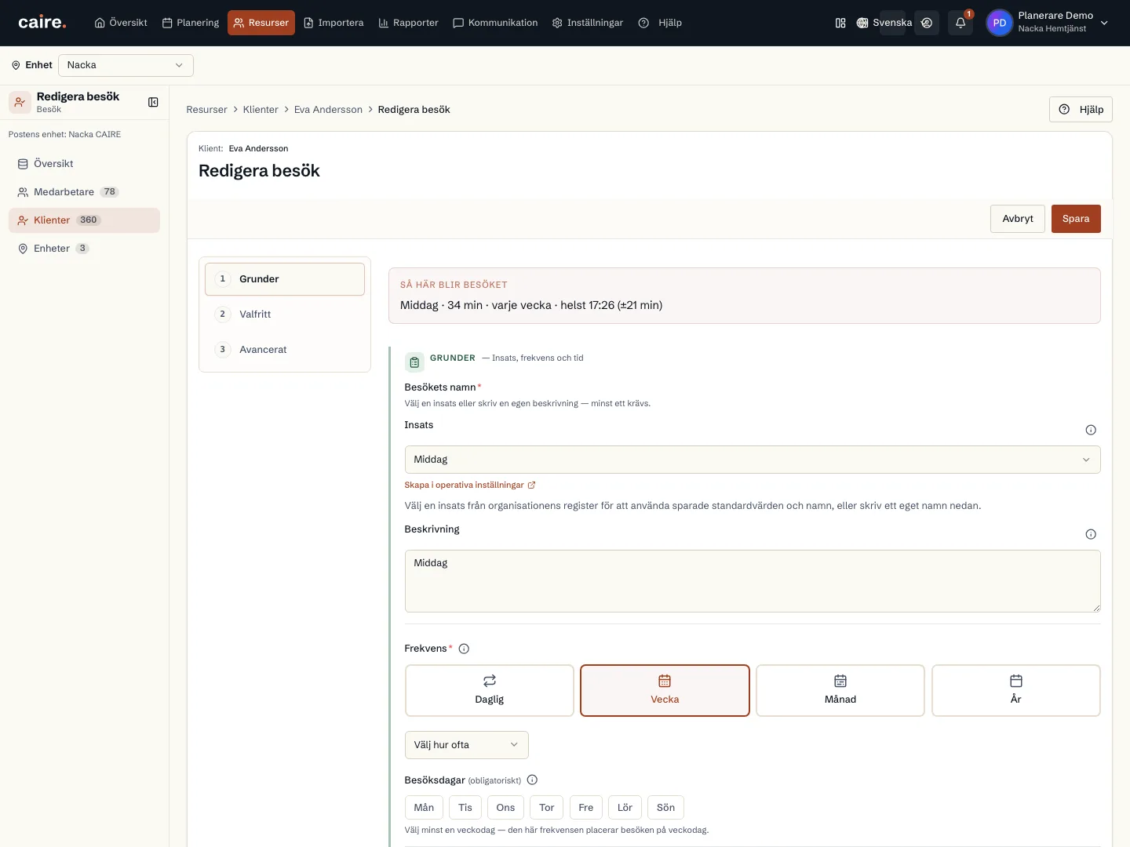Open Enheter in the sidebar
This screenshot has width=1130, height=847.
click(84, 249)
